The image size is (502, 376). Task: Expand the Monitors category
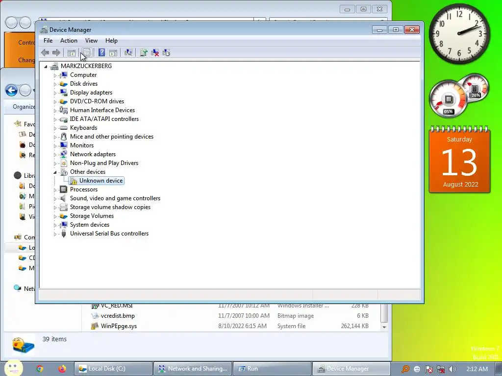[55, 146]
